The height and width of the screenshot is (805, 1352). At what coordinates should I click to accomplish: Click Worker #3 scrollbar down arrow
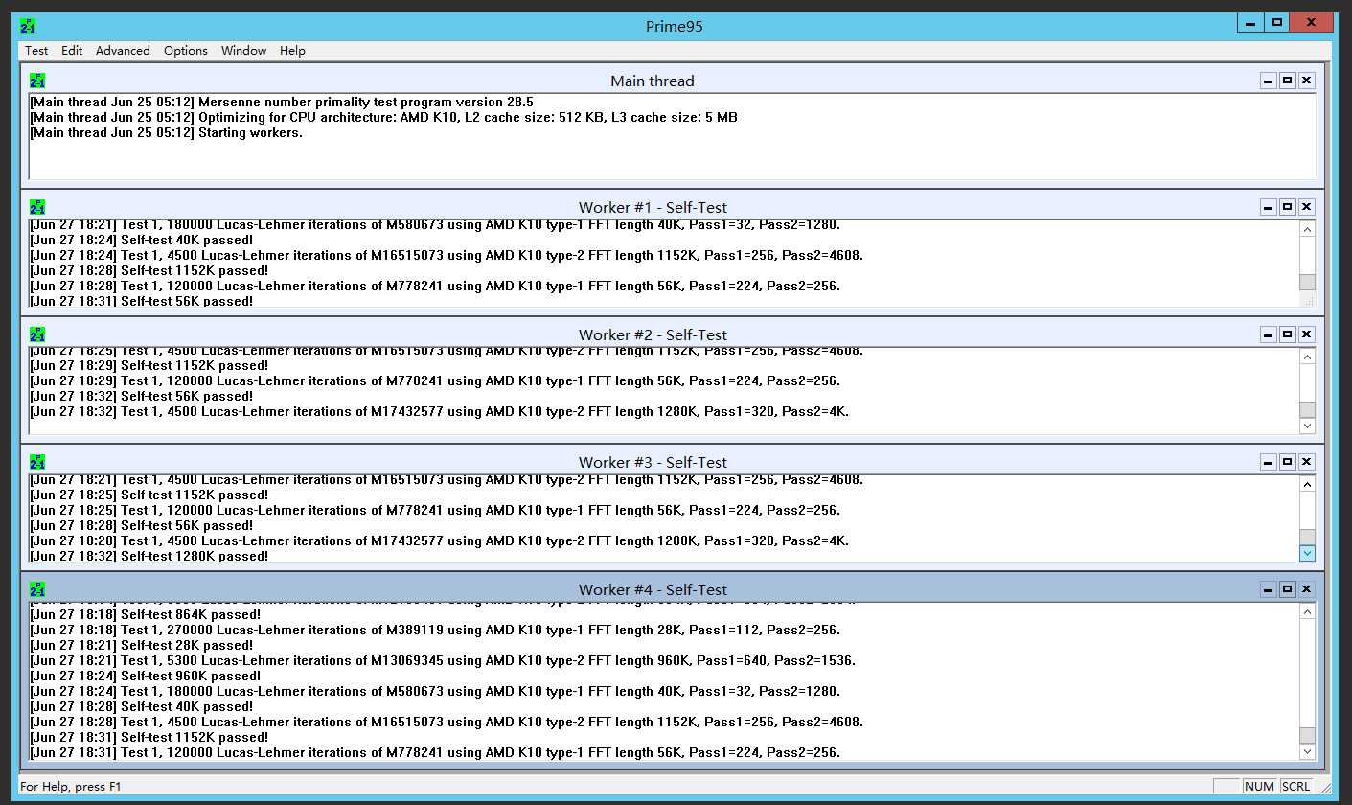point(1307,553)
